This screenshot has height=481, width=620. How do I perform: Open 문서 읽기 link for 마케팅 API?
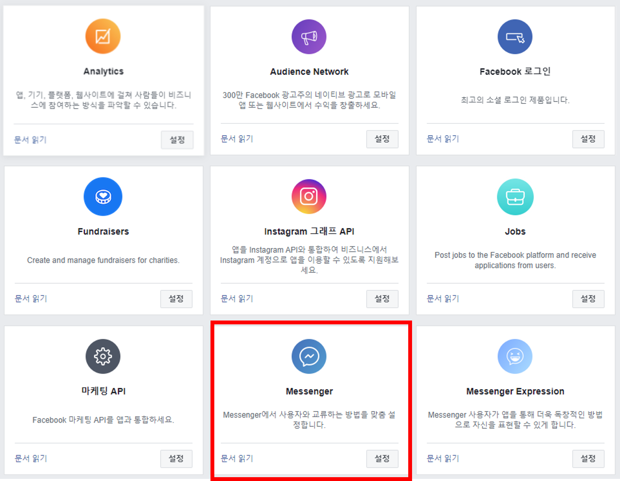click(x=31, y=458)
